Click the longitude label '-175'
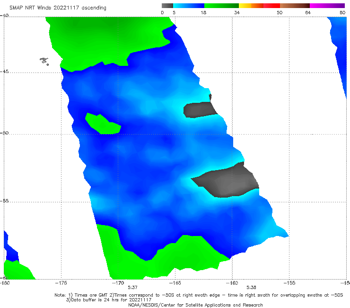The image size is (350, 308). (61, 283)
